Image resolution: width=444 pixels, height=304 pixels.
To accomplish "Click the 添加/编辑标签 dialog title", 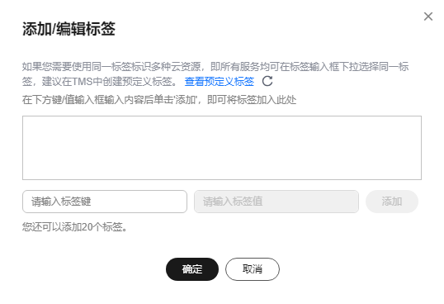I will [68, 29].
